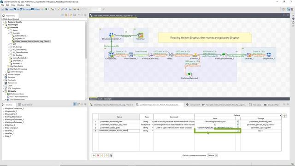Screen dimensions: 295x166
Task: Select the tJavaFlex_1 component icon
Action: tap(141, 35)
